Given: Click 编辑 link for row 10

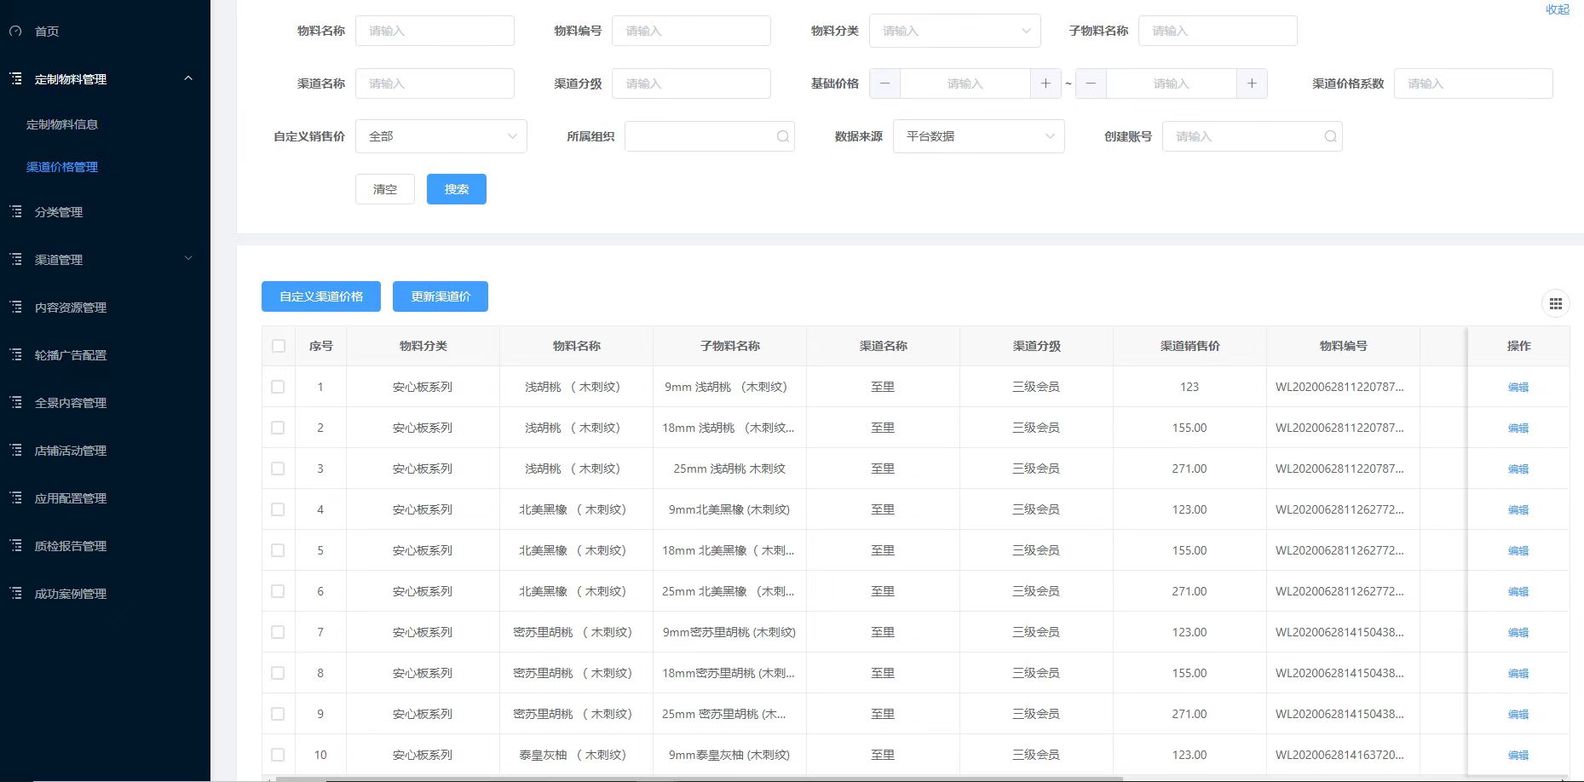Looking at the screenshot, I should pyautogui.click(x=1518, y=755).
